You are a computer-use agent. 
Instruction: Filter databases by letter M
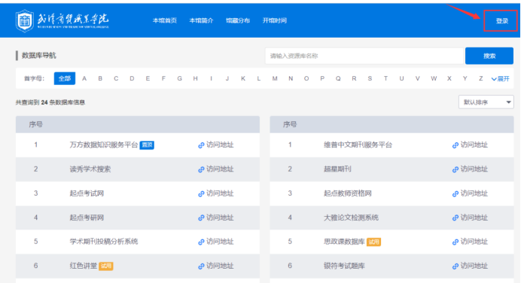coord(275,78)
